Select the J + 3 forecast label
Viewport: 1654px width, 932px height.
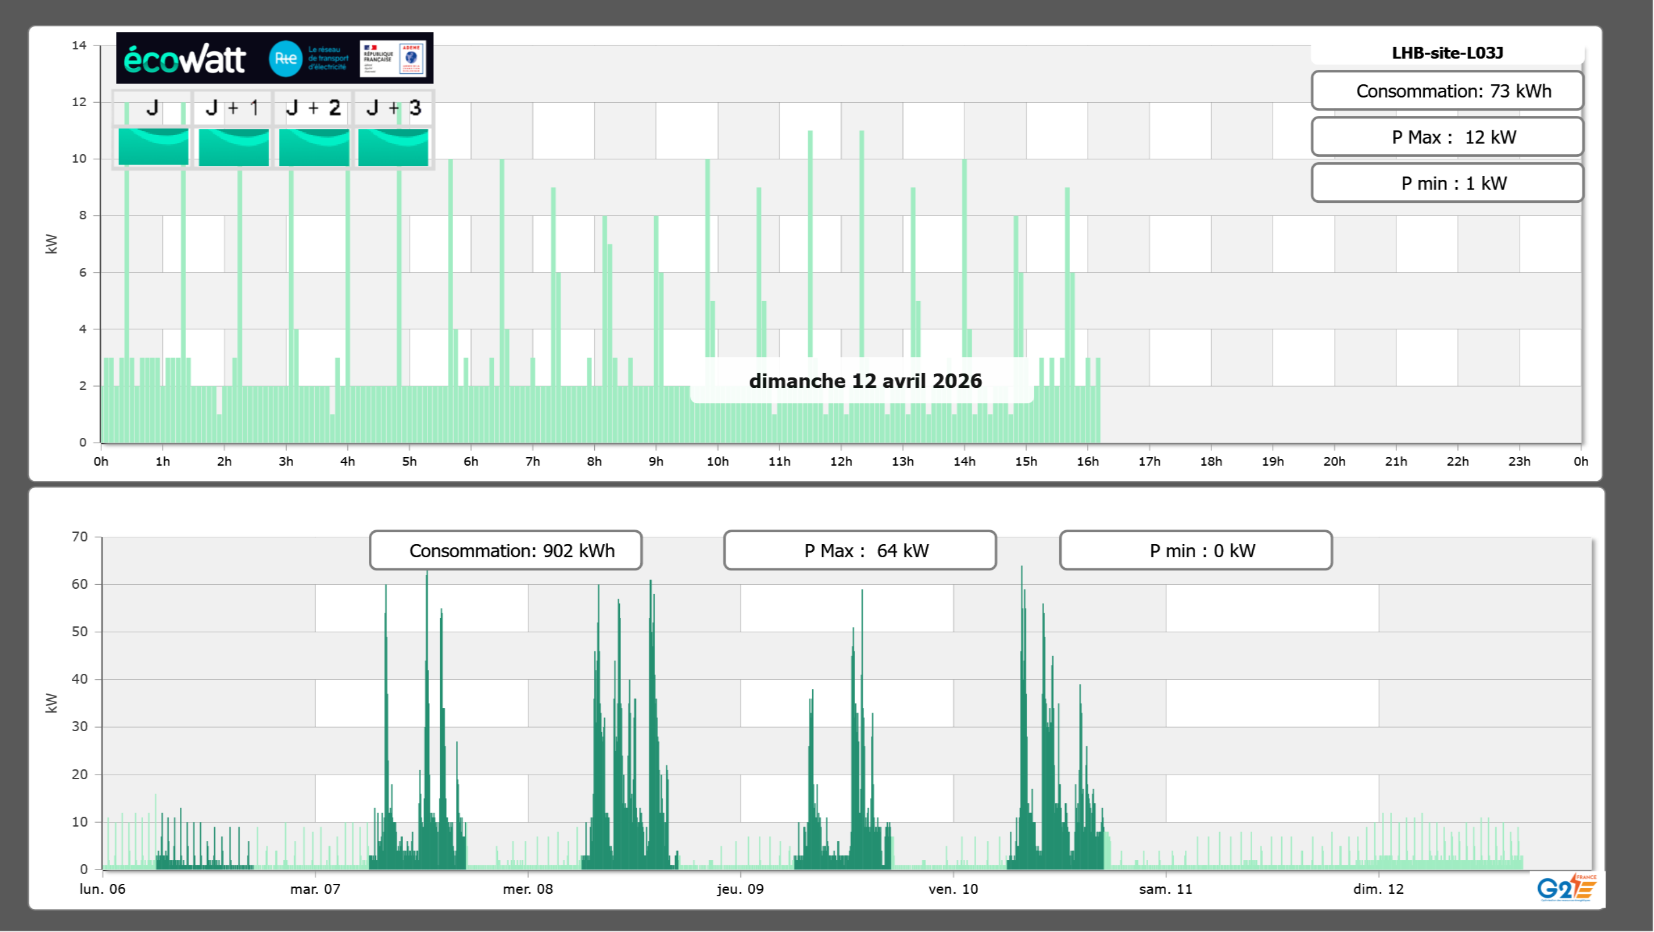tap(393, 108)
